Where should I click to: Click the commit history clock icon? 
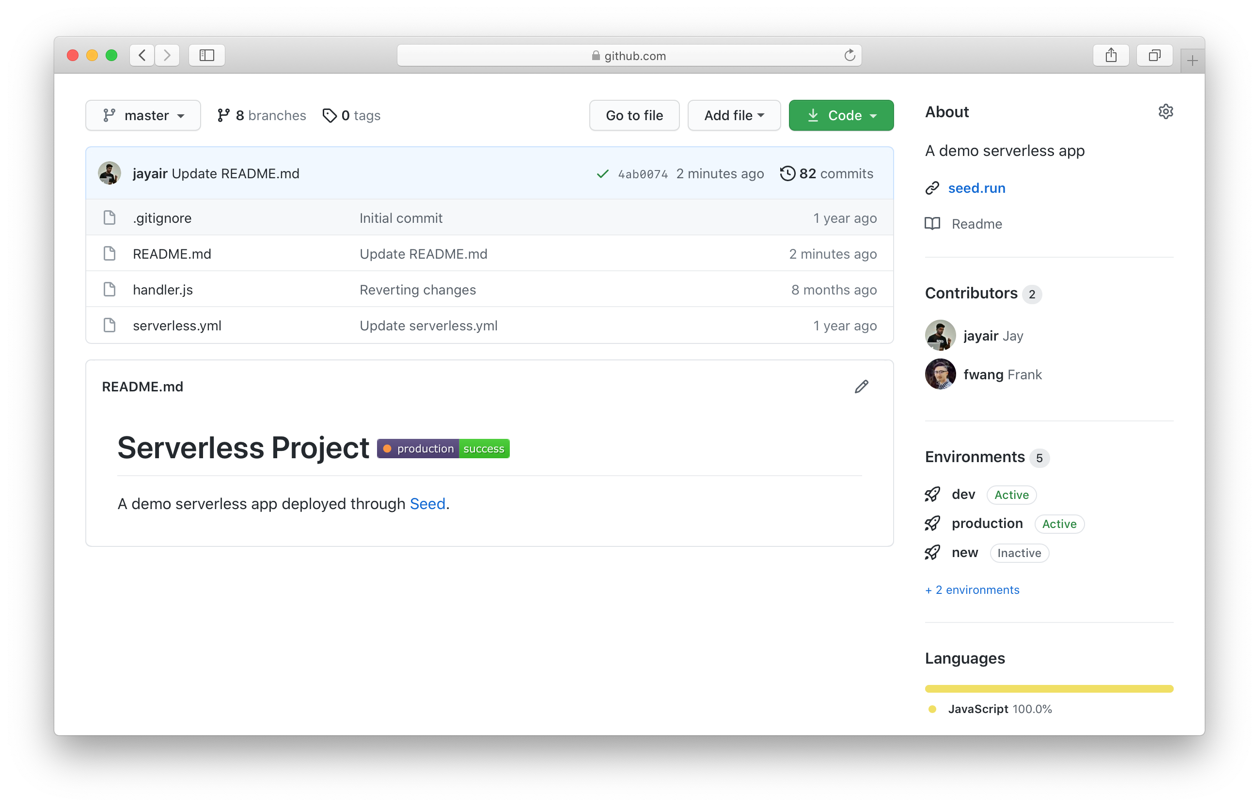[x=787, y=173]
